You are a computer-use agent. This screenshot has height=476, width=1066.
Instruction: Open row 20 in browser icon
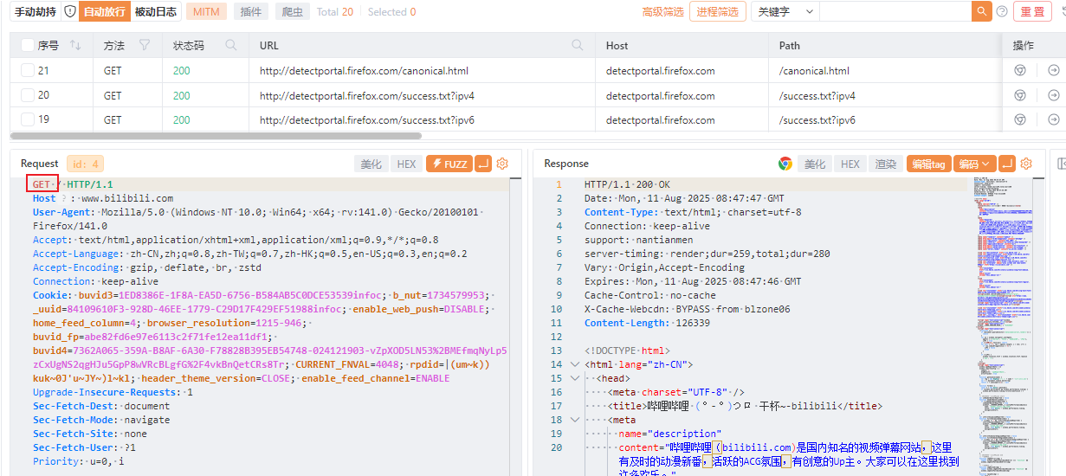1020,95
